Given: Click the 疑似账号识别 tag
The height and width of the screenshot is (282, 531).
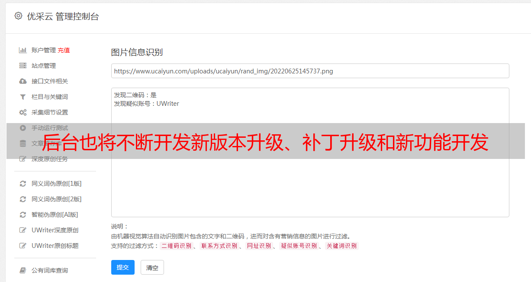Looking at the screenshot, I should [299, 246].
